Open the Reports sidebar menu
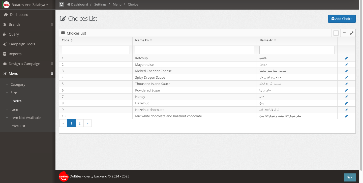Image resolution: width=363 pixels, height=183 pixels. click(15, 54)
